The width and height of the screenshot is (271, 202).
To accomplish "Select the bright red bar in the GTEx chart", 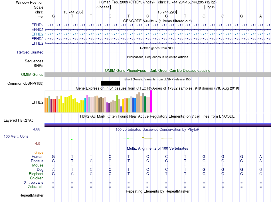I will (x=55, y=106).
